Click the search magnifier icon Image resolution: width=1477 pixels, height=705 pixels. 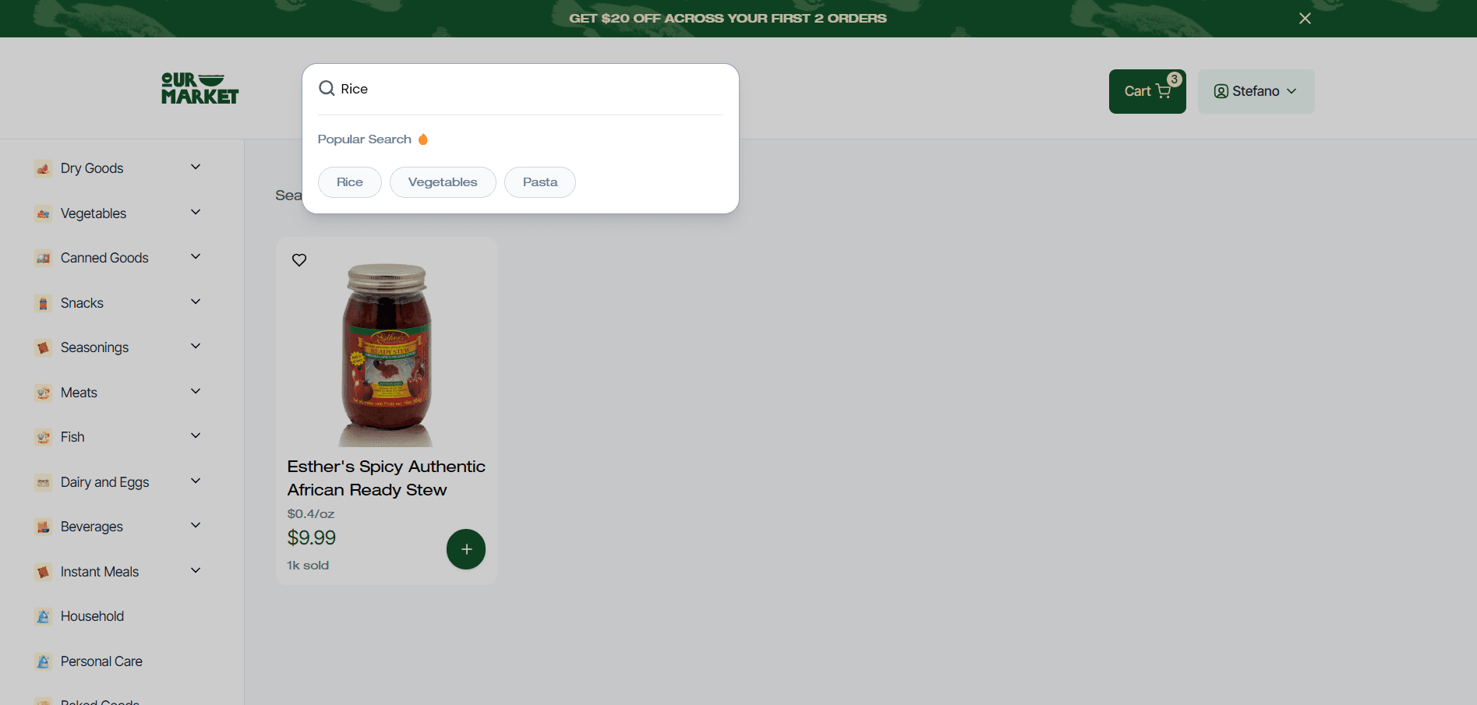(327, 89)
